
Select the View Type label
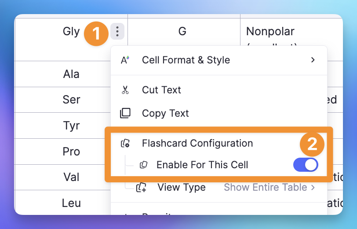click(182, 187)
